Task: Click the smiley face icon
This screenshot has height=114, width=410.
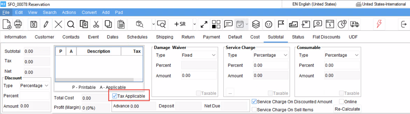Action: point(269,24)
